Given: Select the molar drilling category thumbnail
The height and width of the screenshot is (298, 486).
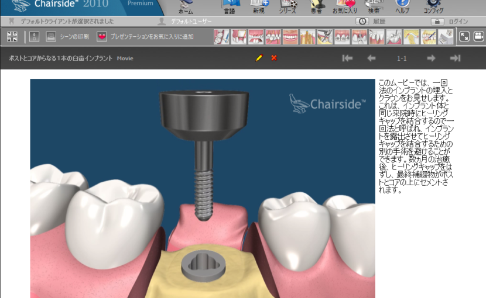Looking at the screenshot, I should click(x=393, y=37).
